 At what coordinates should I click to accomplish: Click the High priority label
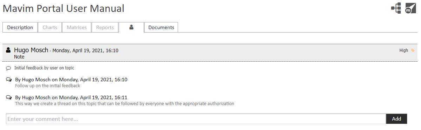pos(403,50)
